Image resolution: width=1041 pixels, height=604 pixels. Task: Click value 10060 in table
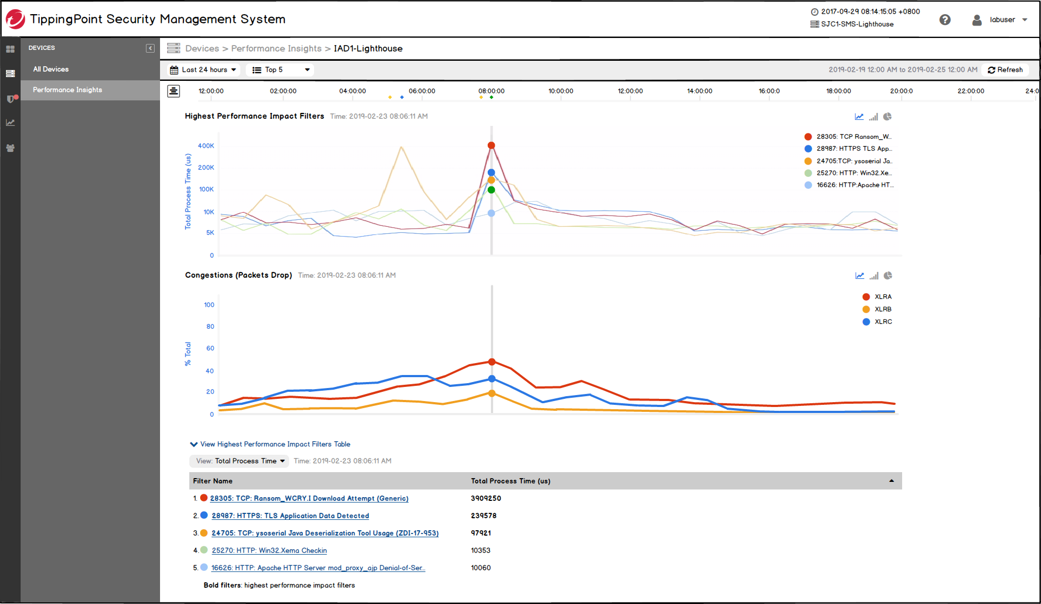pyautogui.click(x=481, y=568)
